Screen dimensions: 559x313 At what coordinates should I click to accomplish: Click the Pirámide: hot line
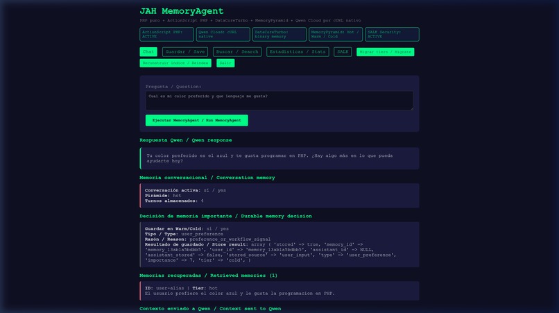tap(163, 196)
